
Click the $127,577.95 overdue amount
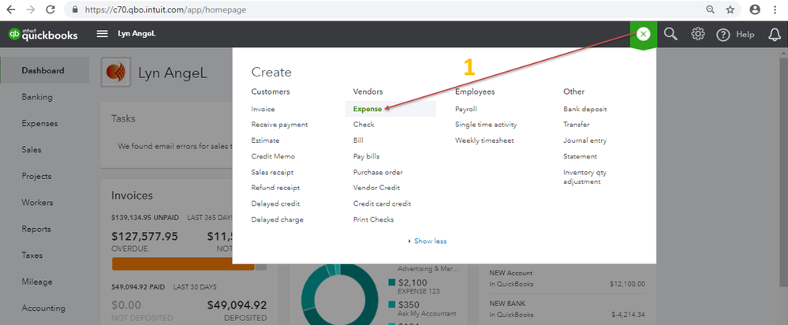click(144, 236)
